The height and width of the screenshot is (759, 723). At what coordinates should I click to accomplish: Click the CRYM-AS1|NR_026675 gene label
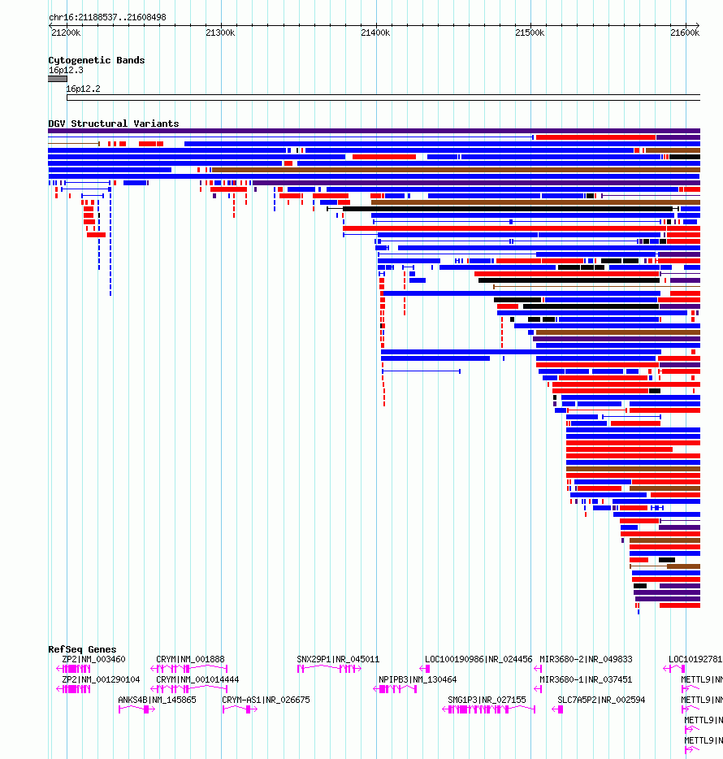click(266, 700)
